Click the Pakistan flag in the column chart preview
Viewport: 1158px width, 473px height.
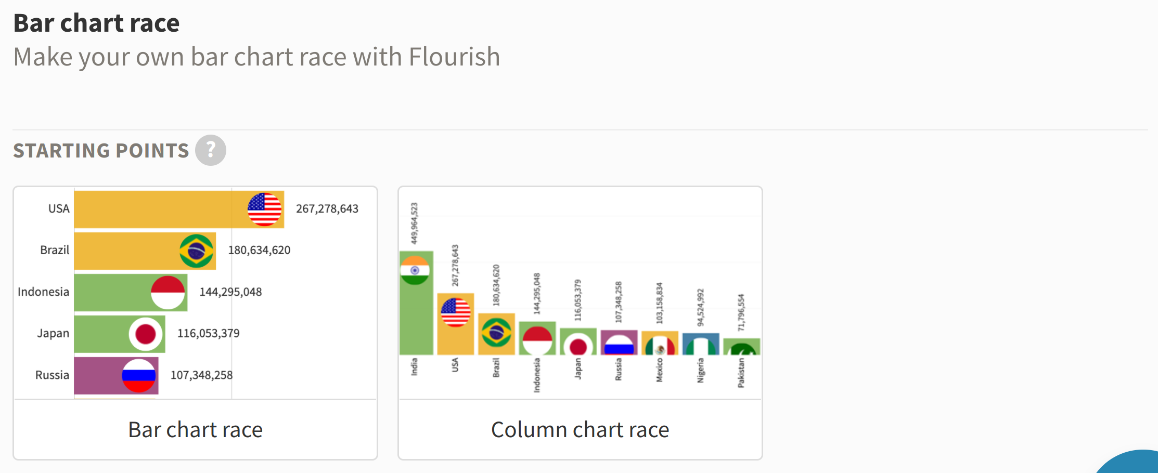point(742,349)
